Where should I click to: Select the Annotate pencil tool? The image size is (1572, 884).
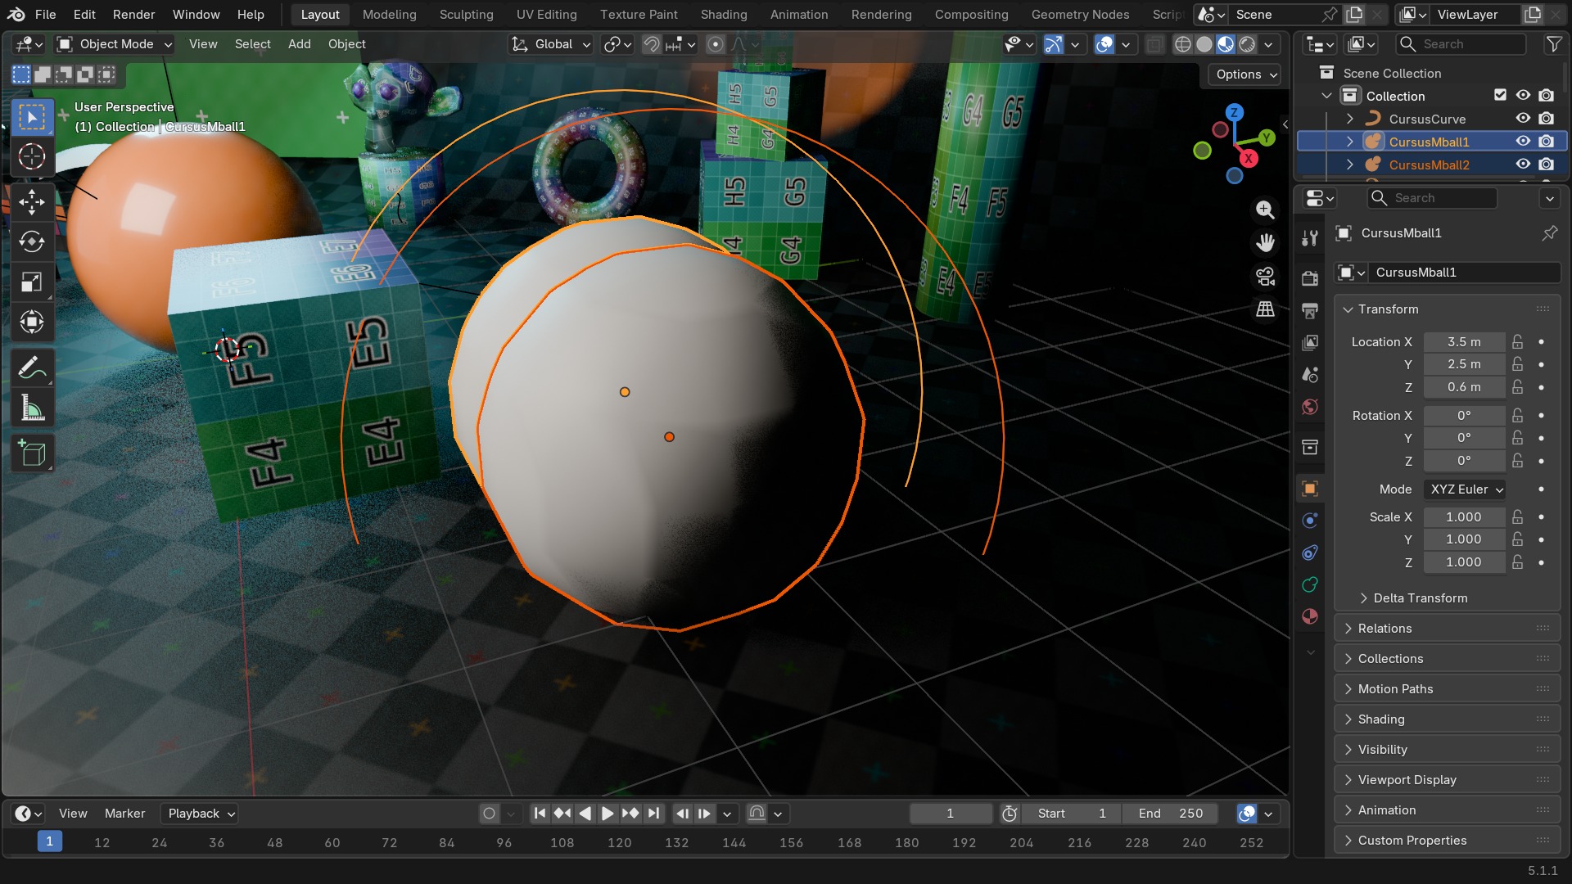pyautogui.click(x=32, y=368)
